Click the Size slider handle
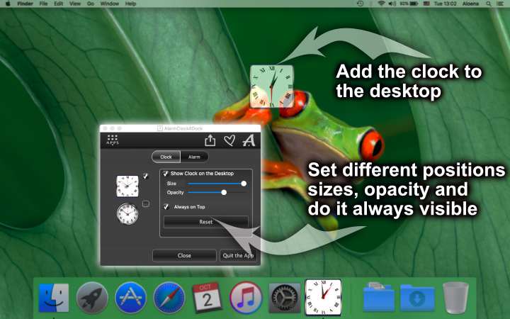This screenshot has height=319, width=510. tap(244, 184)
